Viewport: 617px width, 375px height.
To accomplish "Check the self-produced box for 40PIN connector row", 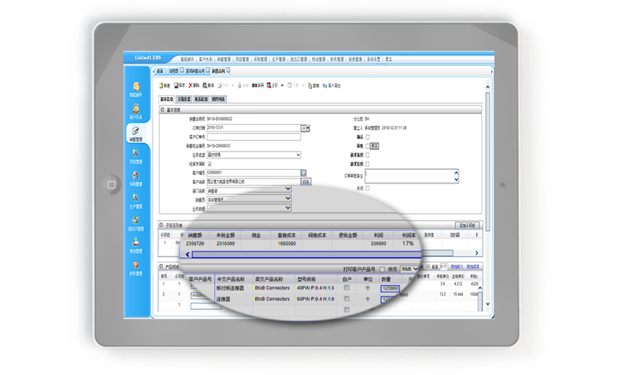I will 347,287.
